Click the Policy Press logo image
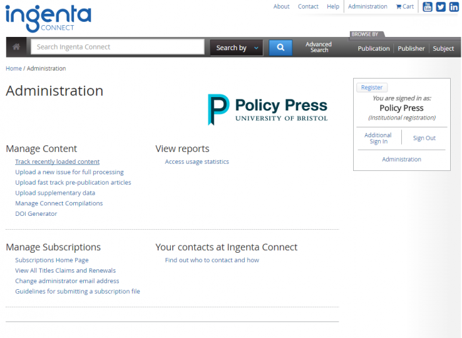This screenshot has width=462, height=338. click(x=267, y=110)
